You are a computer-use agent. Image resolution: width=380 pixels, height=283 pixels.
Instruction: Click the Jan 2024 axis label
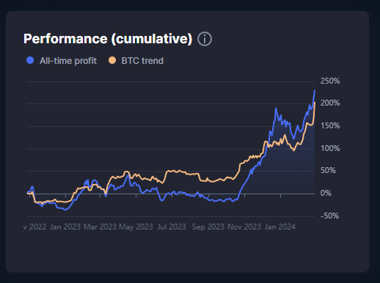click(280, 227)
